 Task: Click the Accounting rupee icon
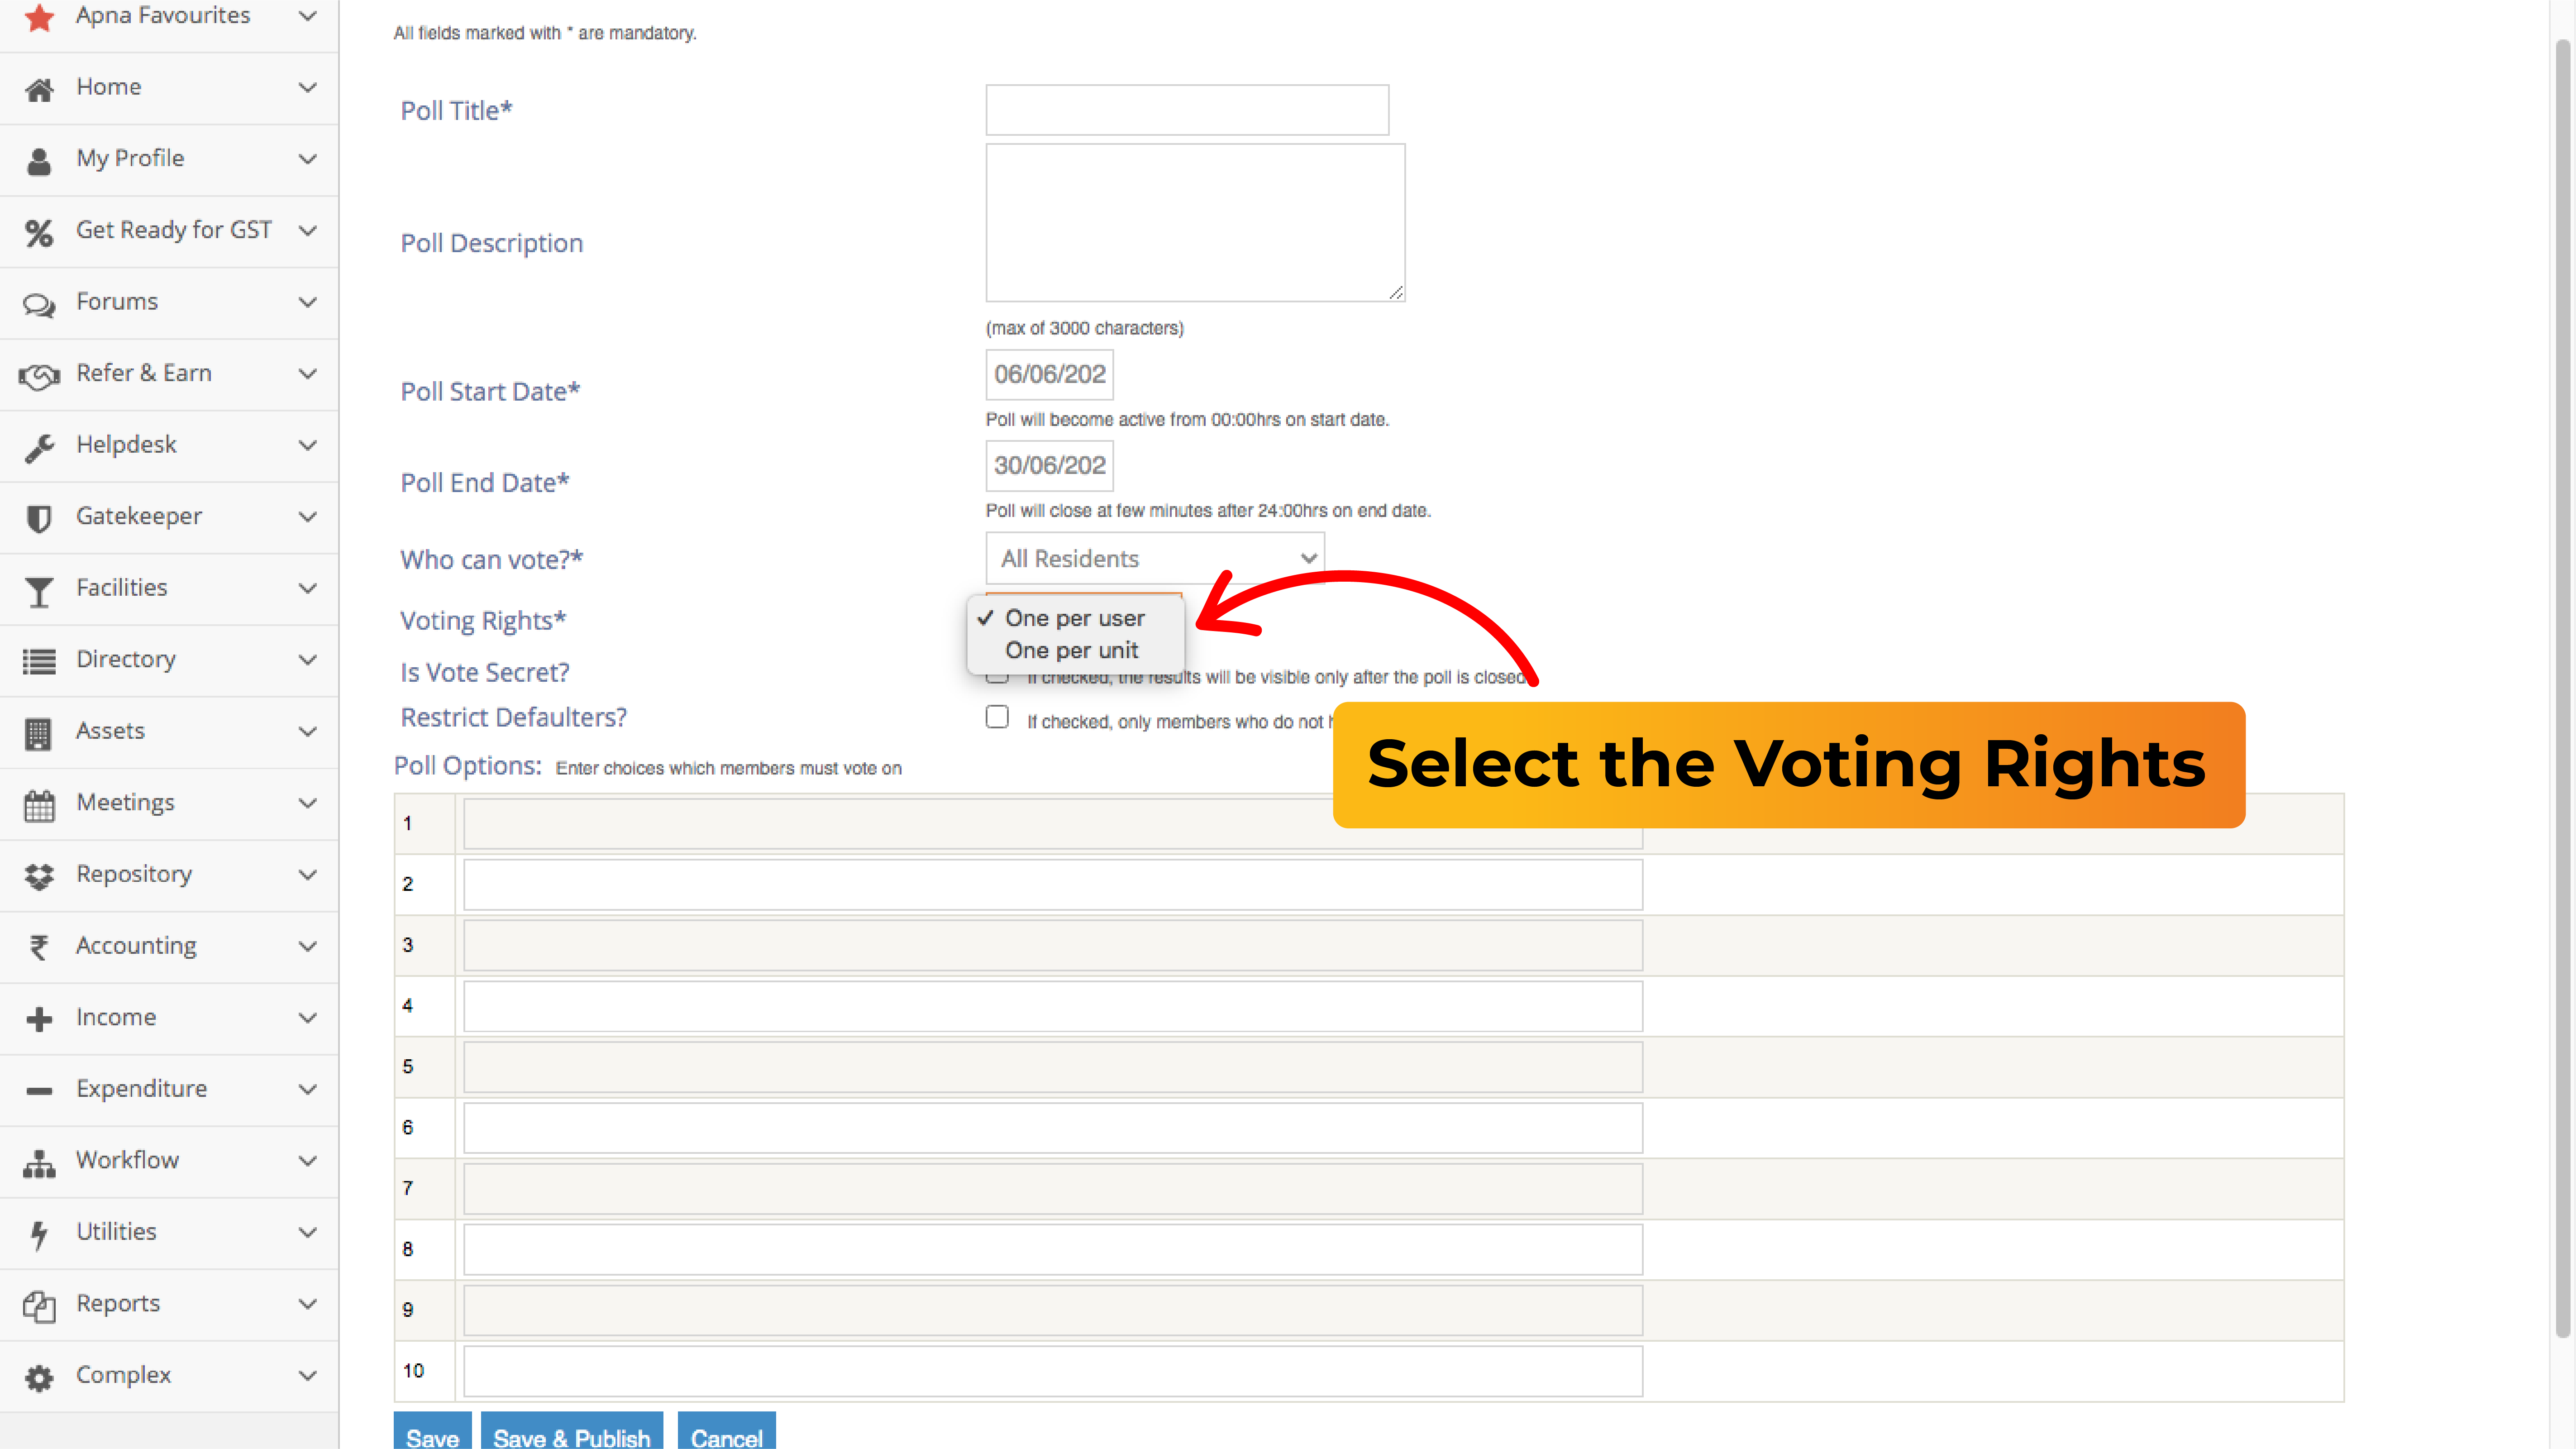pos(39,947)
